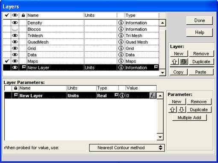The width and height of the screenshot is (218, 163).
Task: Click the info icon in New Layer parameter row
Action: [x=122, y=96]
